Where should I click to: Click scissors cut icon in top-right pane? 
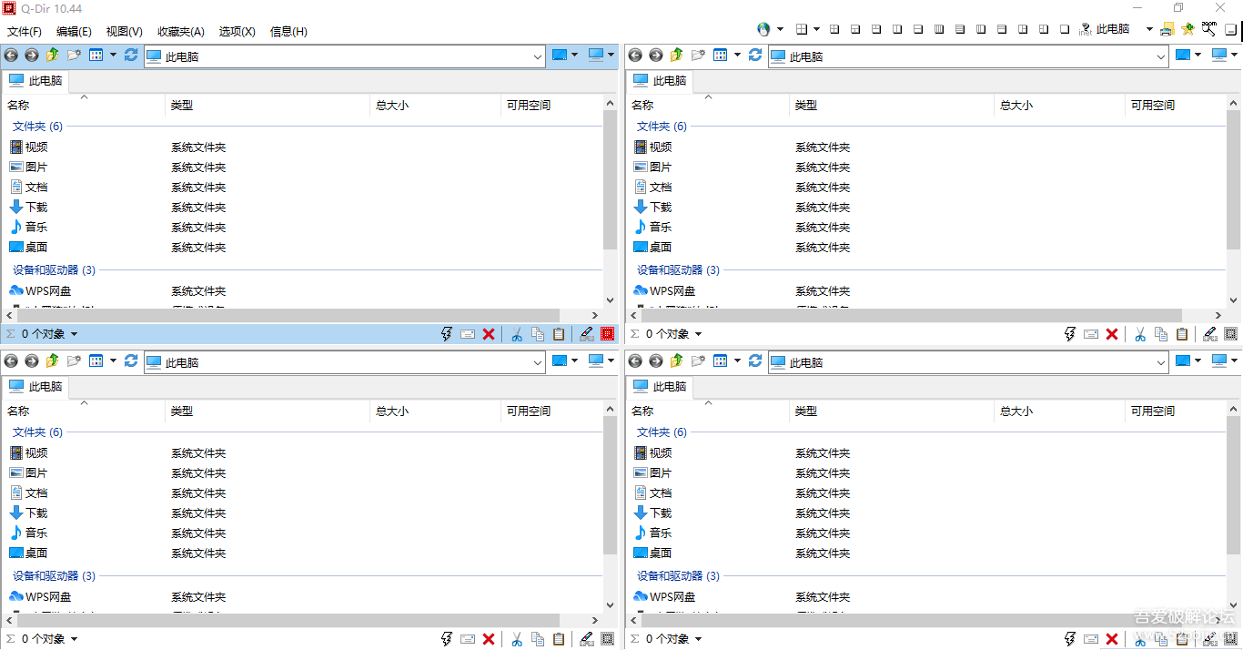(1140, 334)
